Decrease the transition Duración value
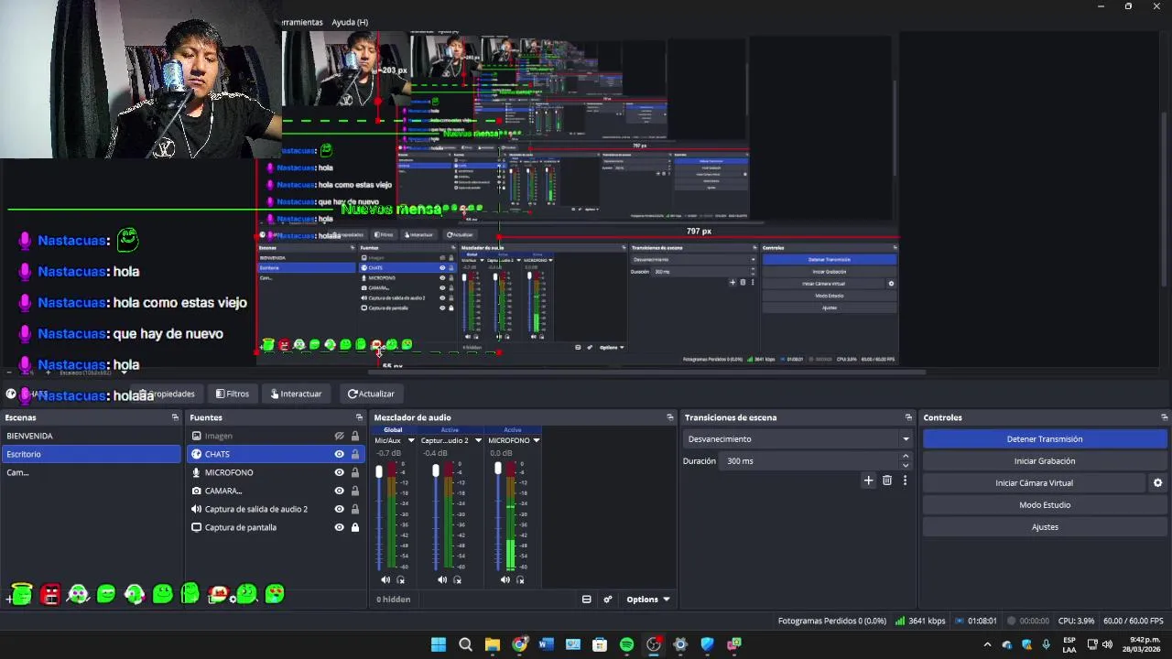Screen dimensions: 1172x659 tap(906, 465)
